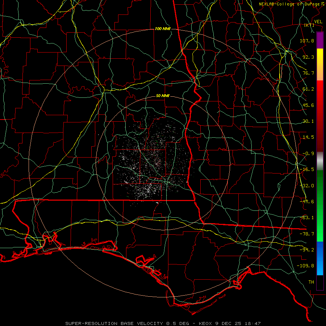Click the gray-white segment of the color bar
The image size is (326, 326).
point(320,161)
